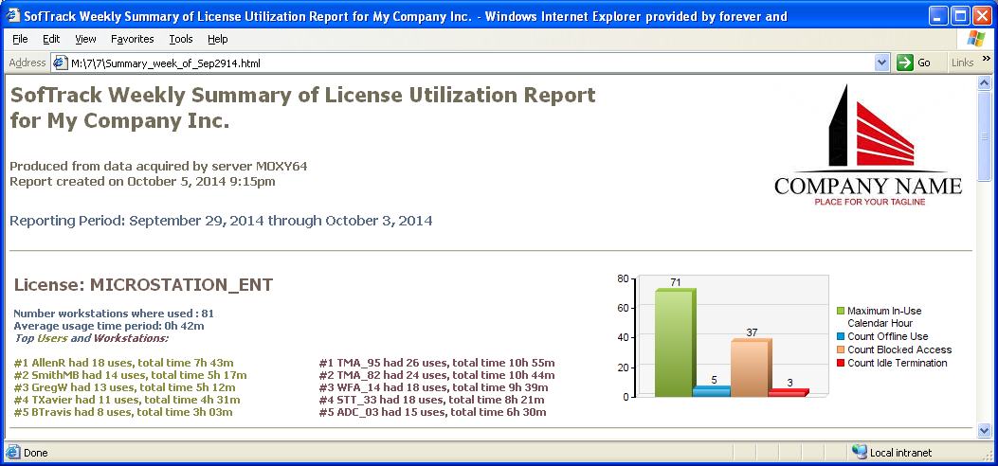
Task: Click the green bar labeled 71
Action: [x=676, y=343]
